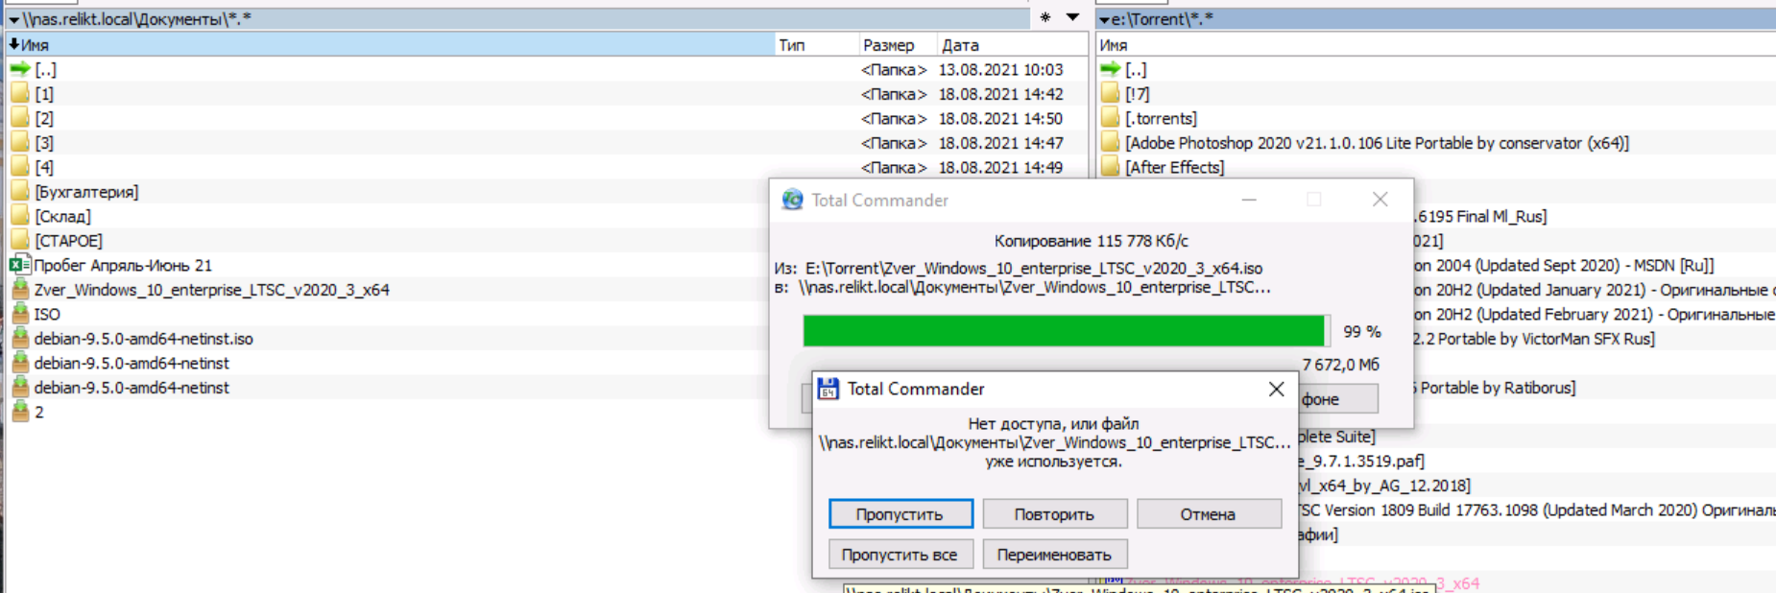The image size is (1776, 593).
Task: Select row '_9.7.1.3519.paf]' in right panel
Action: click(1361, 461)
